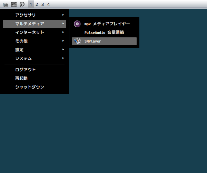The width and height of the screenshot is (207, 173).
Task: Open the その他 submenu
Action: (34, 41)
